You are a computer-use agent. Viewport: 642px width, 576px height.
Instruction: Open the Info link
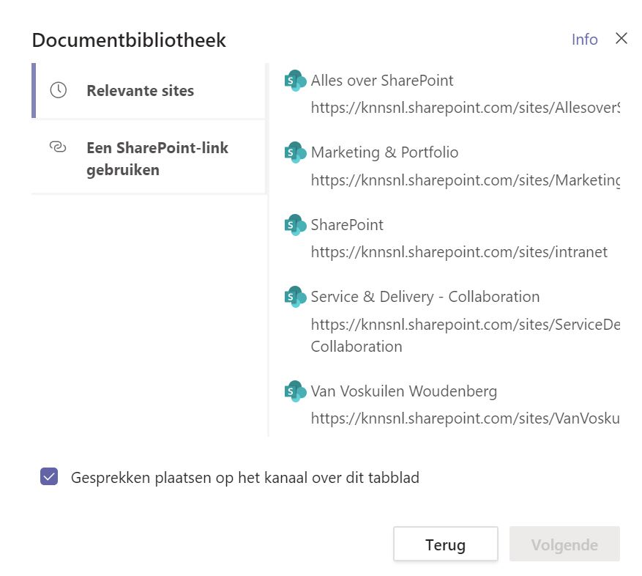click(584, 40)
